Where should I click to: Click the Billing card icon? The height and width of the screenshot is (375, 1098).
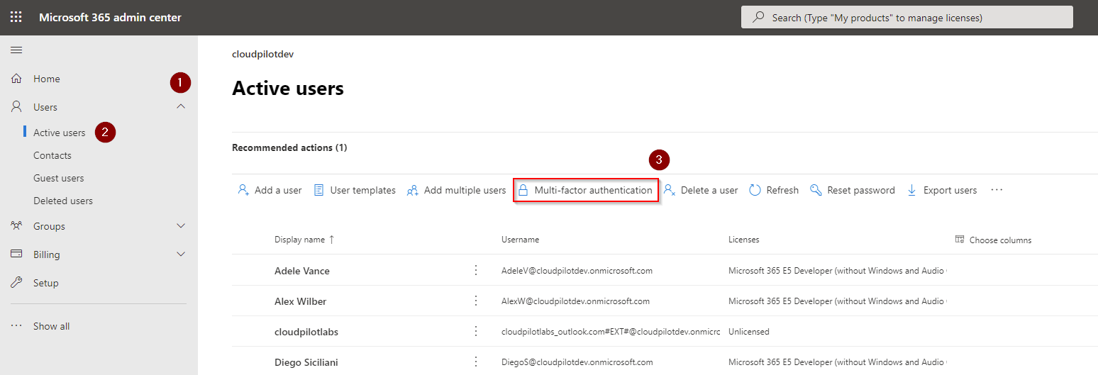point(16,254)
